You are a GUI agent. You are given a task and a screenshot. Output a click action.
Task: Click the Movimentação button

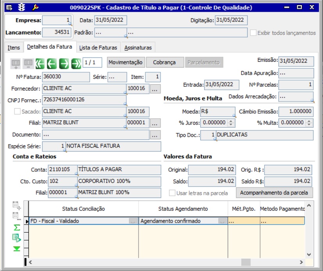(x=125, y=62)
